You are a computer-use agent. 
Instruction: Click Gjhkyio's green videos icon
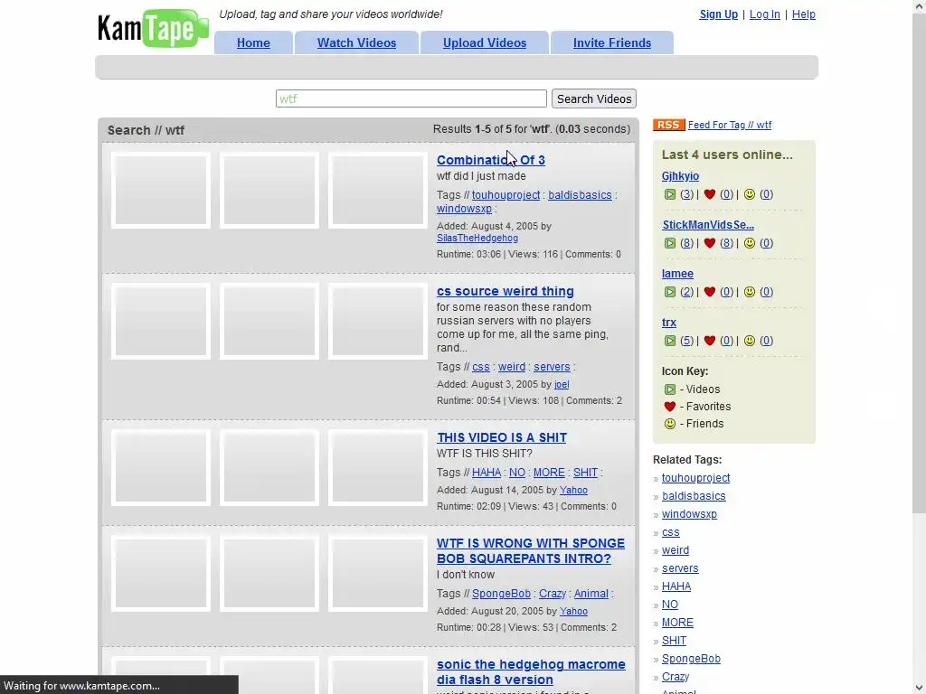[x=670, y=194]
